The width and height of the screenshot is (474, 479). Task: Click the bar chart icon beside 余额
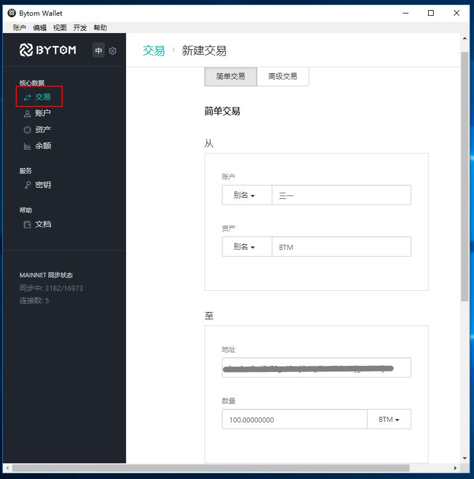click(27, 146)
